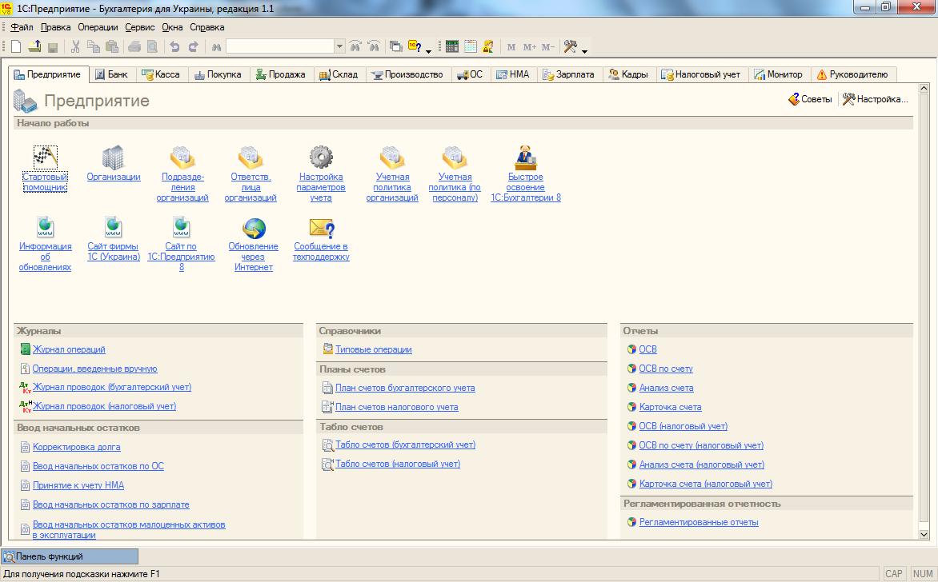Click in the toolbar search input field
Image resolution: width=938 pixels, height=582 pixels.
click(279, 46)
